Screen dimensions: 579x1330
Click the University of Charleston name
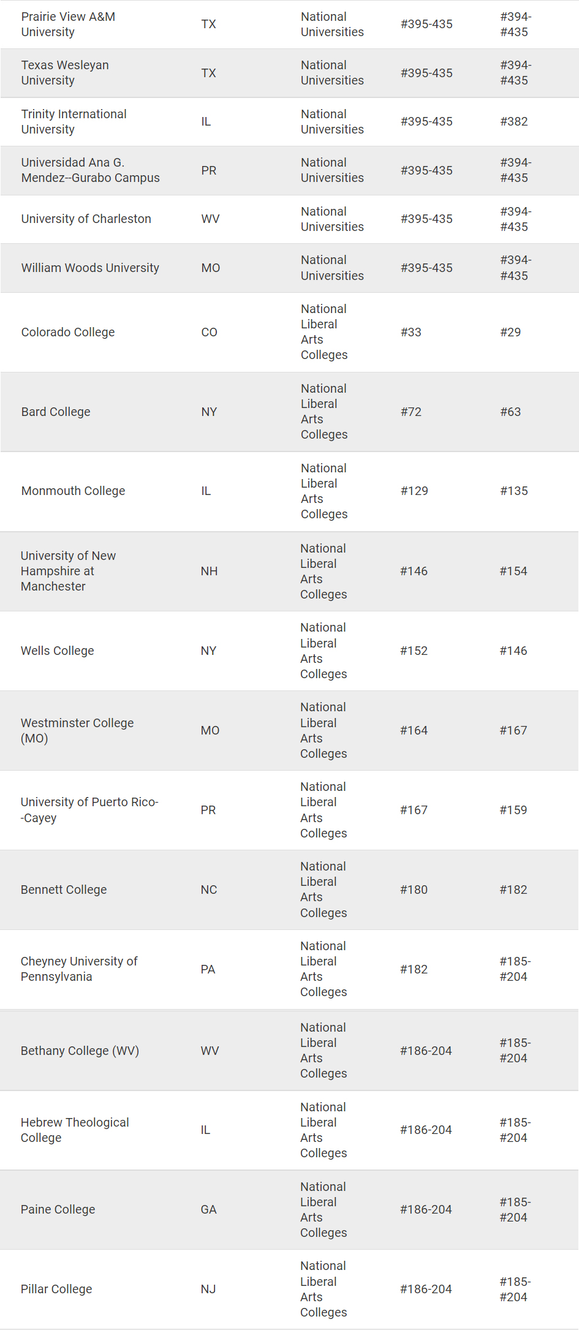86,219
